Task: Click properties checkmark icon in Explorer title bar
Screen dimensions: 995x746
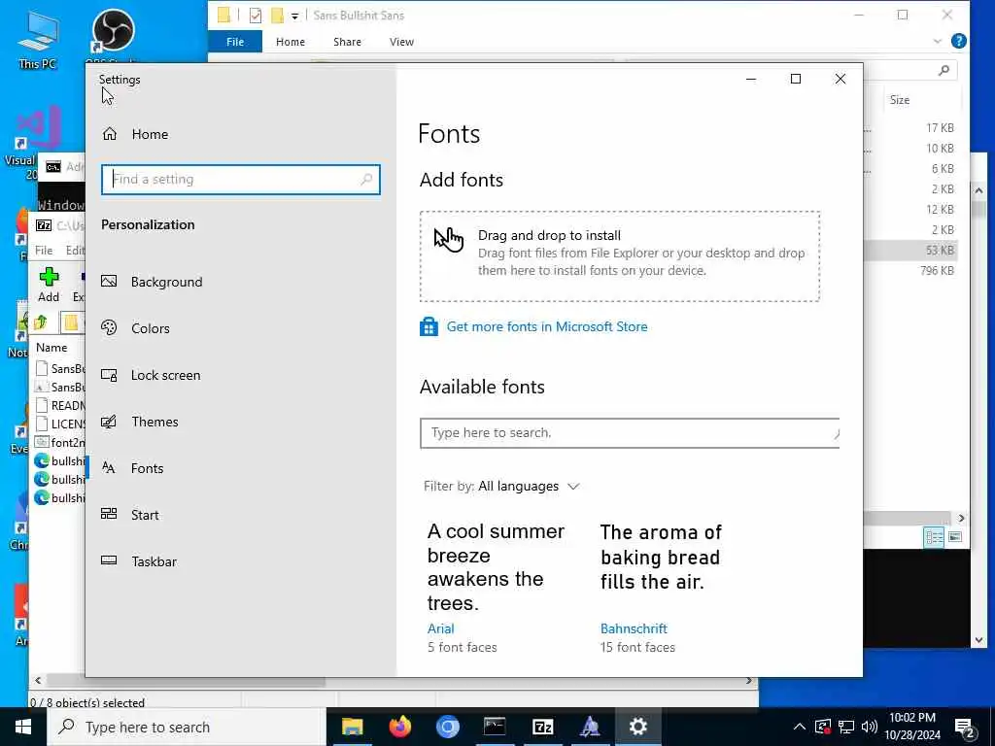Action: click(x=256, y=16)
